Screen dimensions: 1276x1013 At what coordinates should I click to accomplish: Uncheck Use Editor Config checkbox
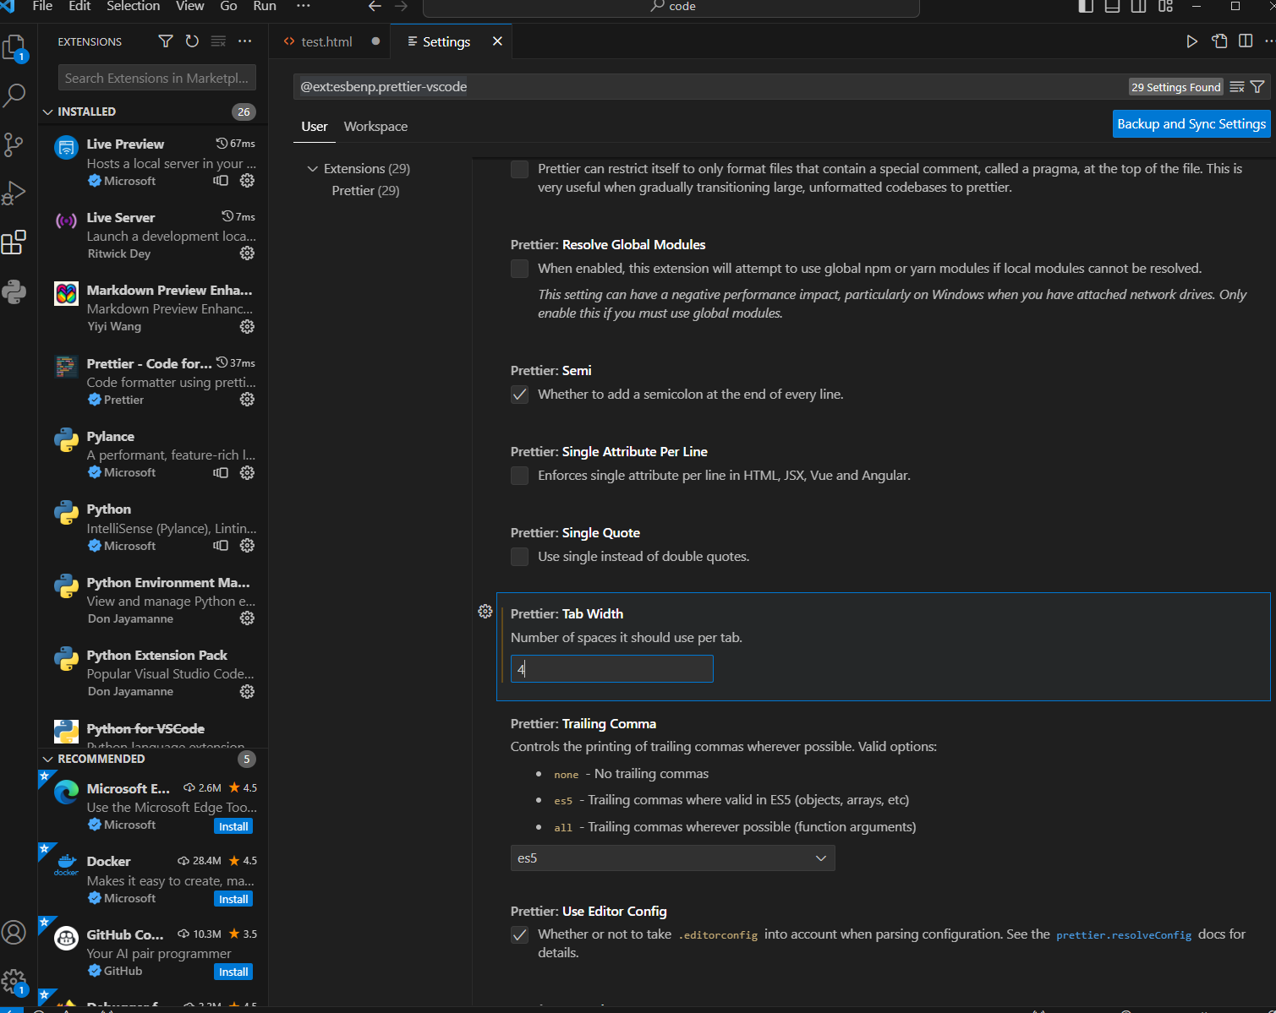[520, 934]
